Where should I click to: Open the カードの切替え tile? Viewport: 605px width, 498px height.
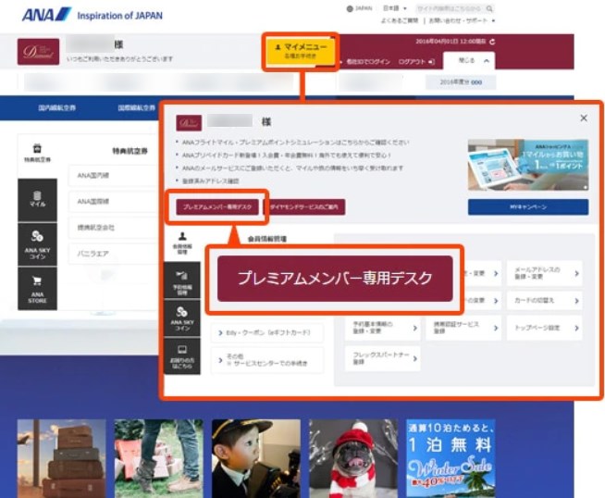pos(544,301)
